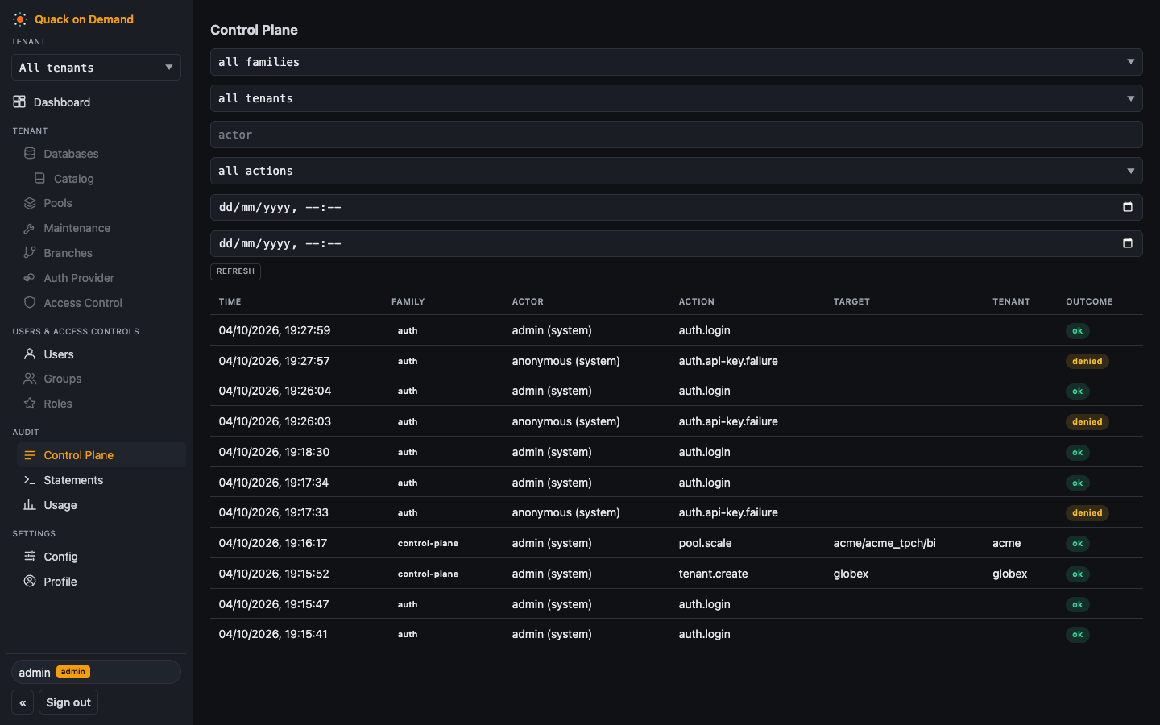
Task: Click the Users person icon
Action: pyautogui.click(x=30, y=354)
